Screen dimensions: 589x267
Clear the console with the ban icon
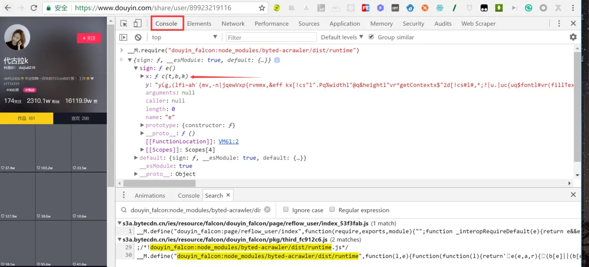pyautogui.click(x=138, y=37)
